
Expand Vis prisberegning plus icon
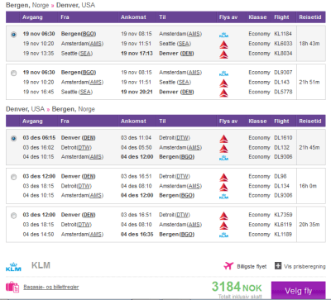(278, 266)
